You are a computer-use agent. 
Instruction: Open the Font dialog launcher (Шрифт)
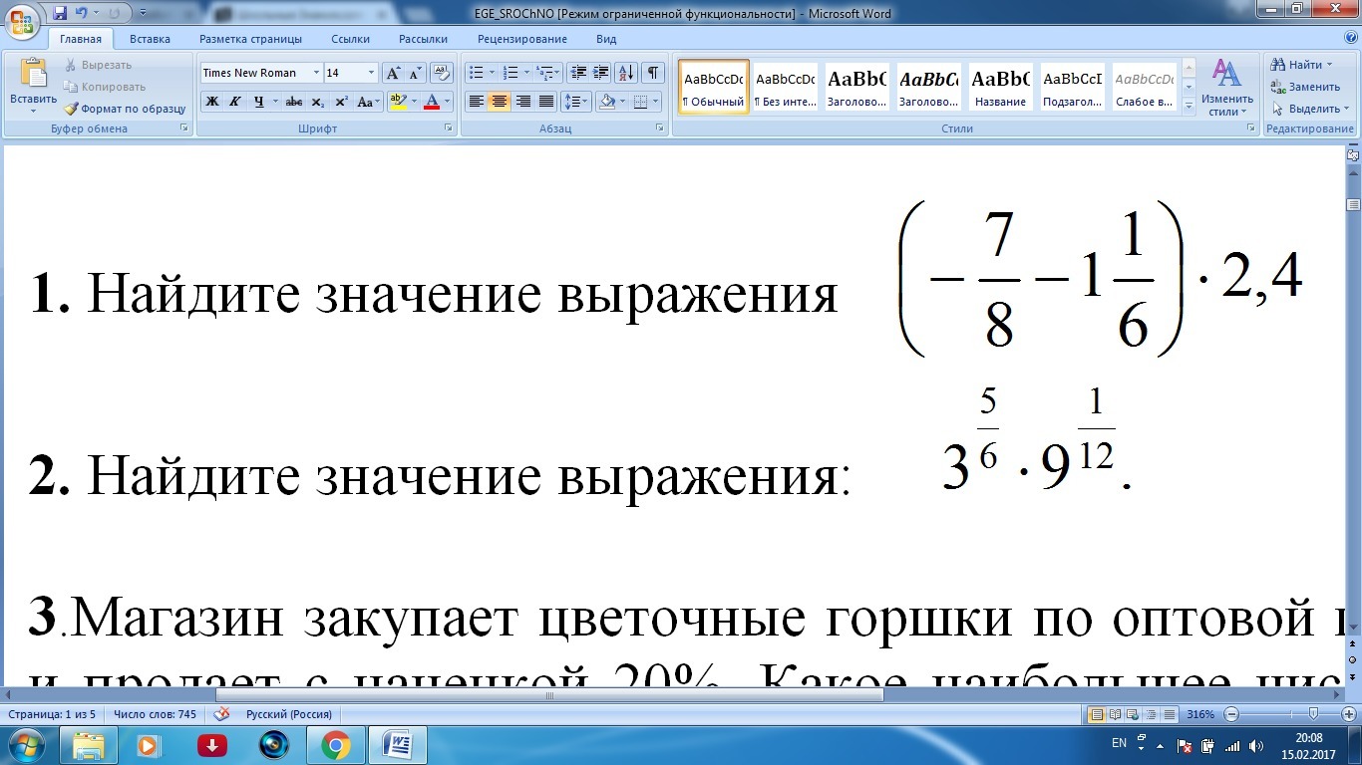pyautogui.click(x=450, y=128)
